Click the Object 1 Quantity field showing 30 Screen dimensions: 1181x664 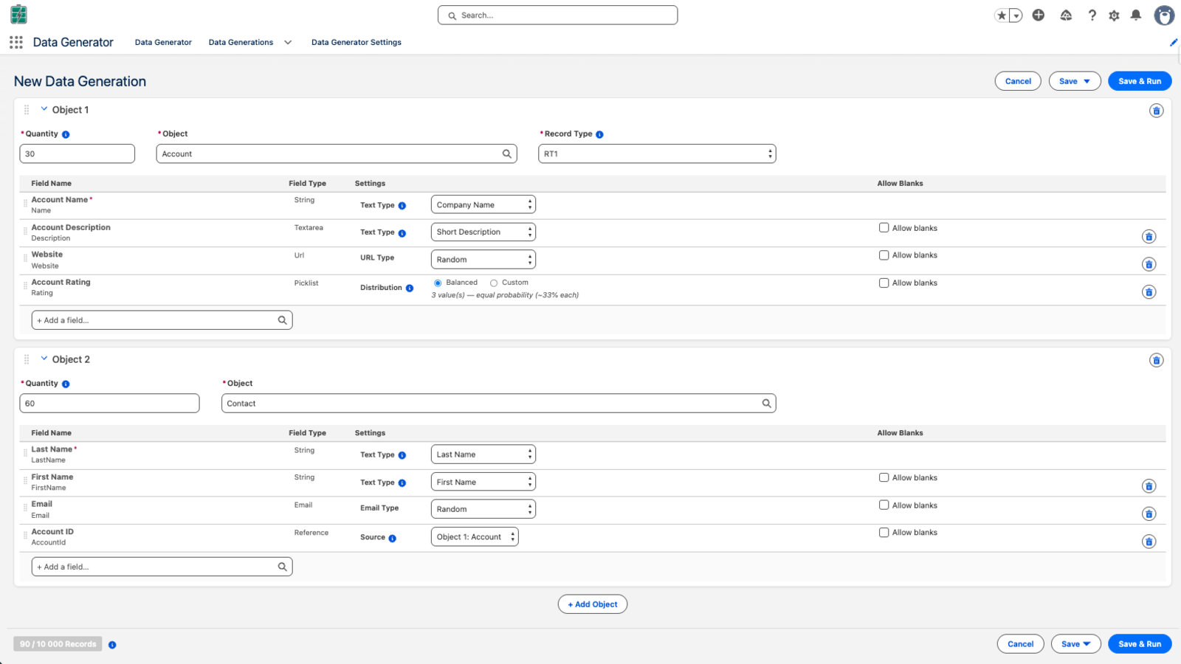point(78,153)
